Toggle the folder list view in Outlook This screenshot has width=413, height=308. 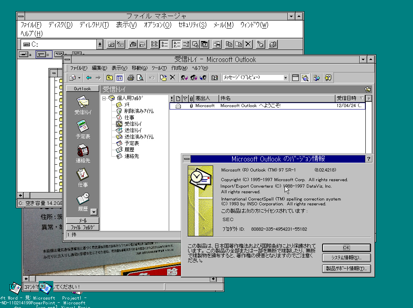point(119,77)
